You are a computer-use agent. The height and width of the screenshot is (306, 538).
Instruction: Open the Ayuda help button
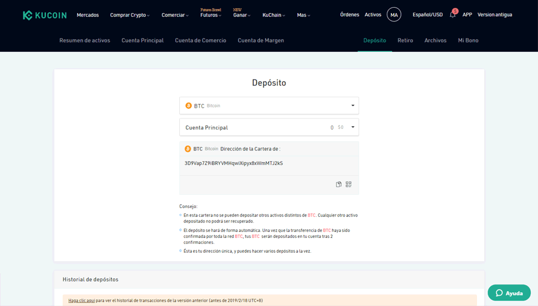(x=509, y=293)
